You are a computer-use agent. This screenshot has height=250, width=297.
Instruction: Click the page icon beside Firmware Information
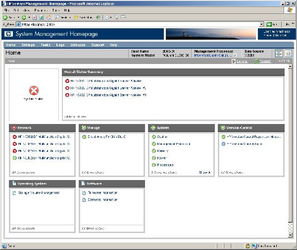(x=84, y=193)
